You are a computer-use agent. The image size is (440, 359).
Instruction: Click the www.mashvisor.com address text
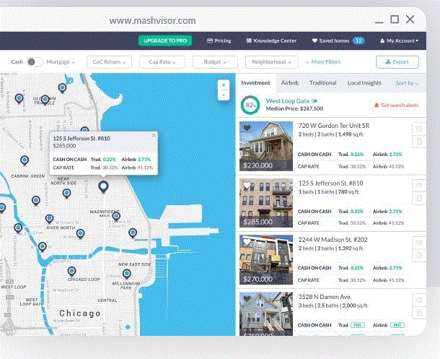[x=152, y=20]
